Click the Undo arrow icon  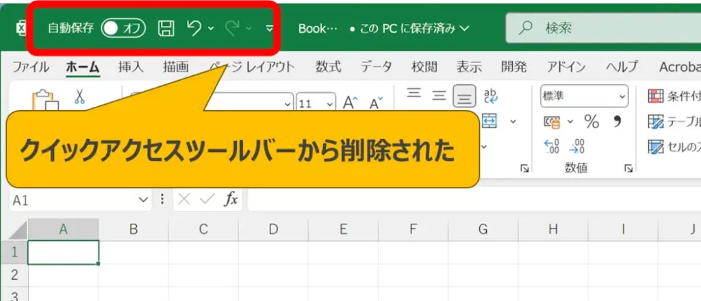click(194, 28)
